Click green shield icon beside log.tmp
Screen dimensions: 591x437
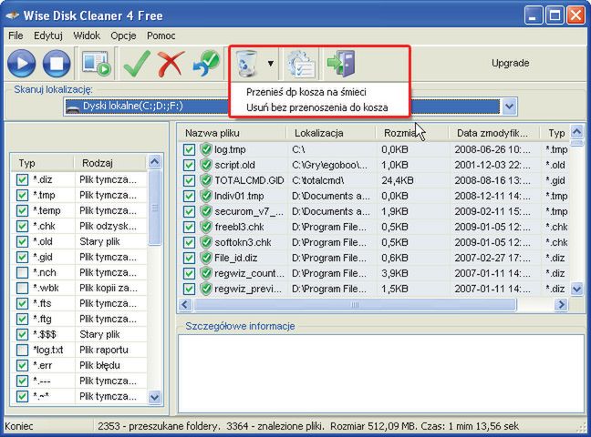(206, 149)
